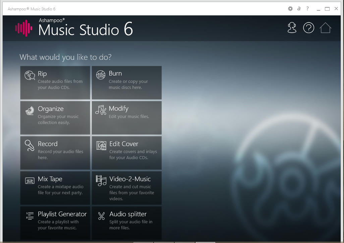Open help with the circled question mark

308,28
